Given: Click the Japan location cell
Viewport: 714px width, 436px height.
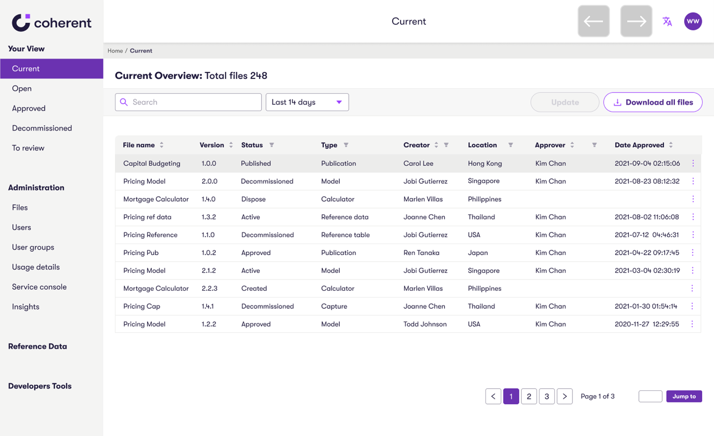Looking at the screenshot, I should click(478, 253).
